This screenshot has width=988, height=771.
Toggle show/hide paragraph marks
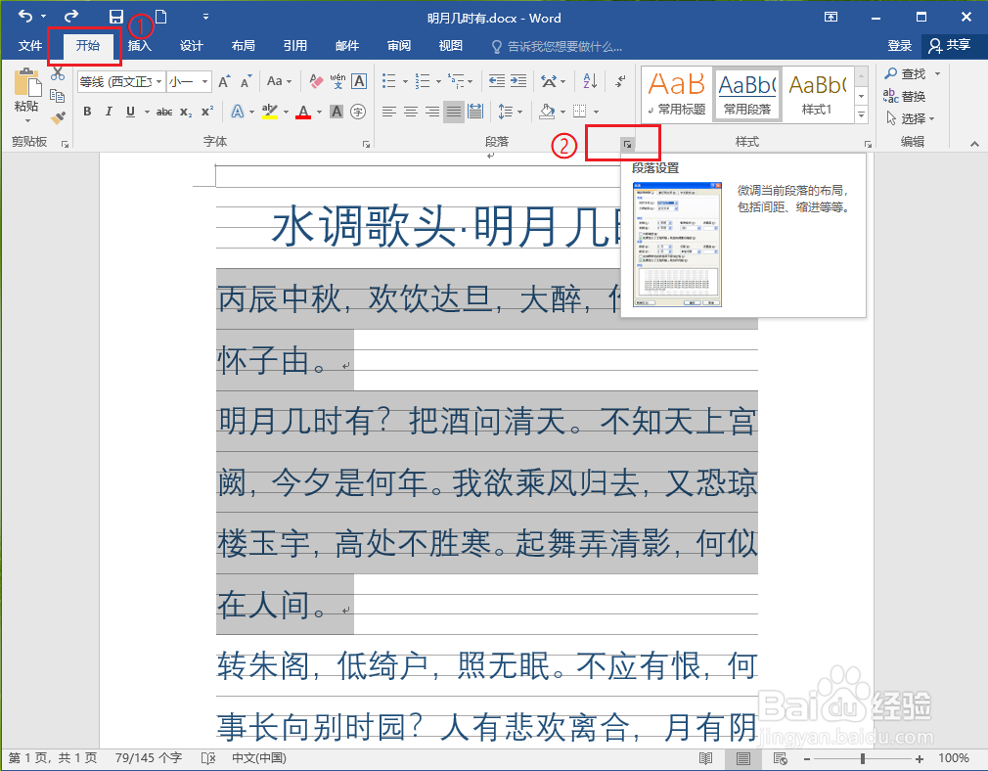point(619,82)
